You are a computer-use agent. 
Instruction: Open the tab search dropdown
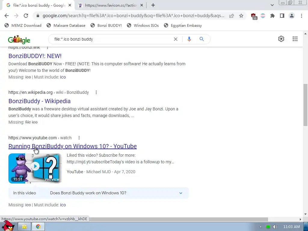[272, 5]
